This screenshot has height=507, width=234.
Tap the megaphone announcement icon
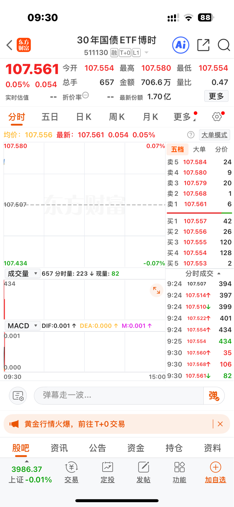(14, 424)
